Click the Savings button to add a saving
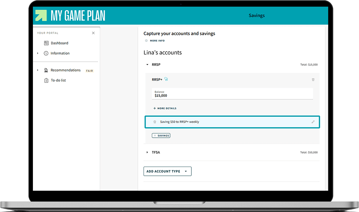 click(x=161, y=135)
